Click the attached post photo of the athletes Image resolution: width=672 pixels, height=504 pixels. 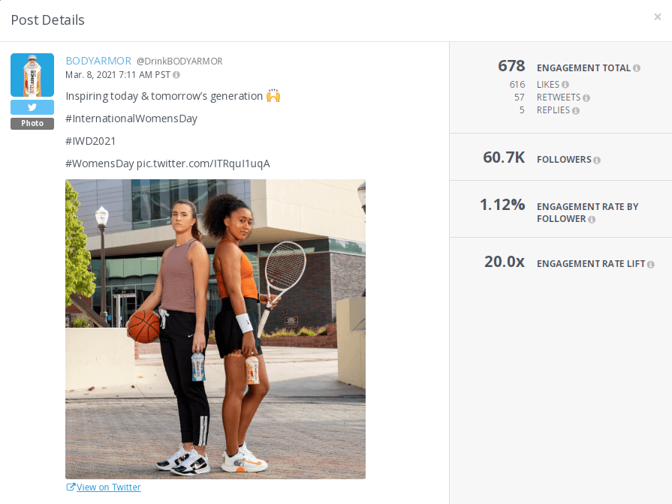point(215,328)
